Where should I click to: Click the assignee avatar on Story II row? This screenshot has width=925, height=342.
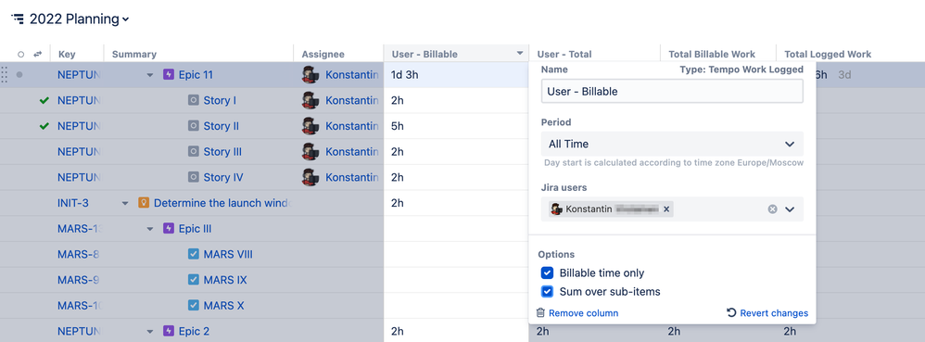pyautogui.click(x=310, y=126)
